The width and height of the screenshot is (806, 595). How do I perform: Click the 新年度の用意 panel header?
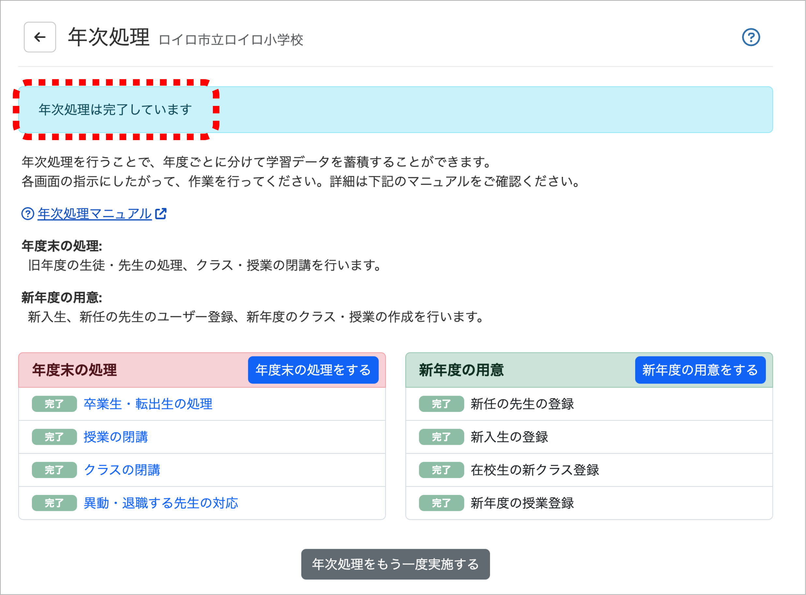[x=461, y=370]
